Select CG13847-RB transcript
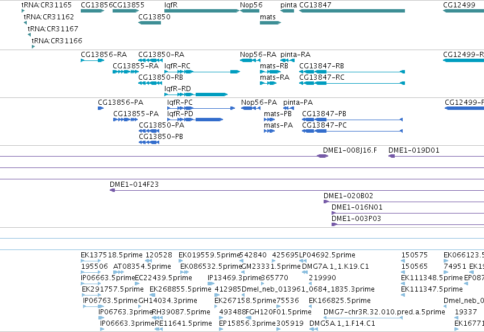Viewport: 484px width, 332px height. pyautogui.click(x=352, y=72)
